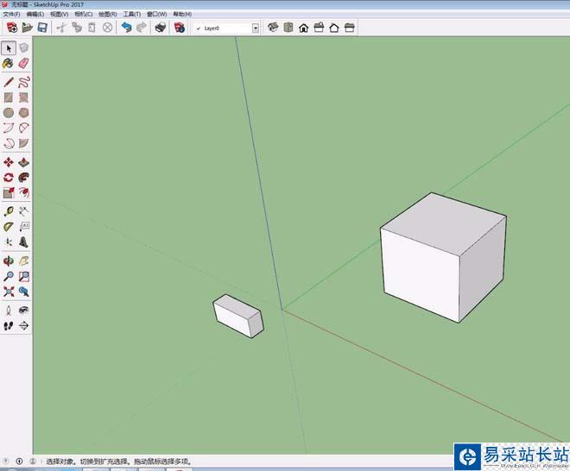Switch to Front view
570x471 pixels.
coord(303,28)
